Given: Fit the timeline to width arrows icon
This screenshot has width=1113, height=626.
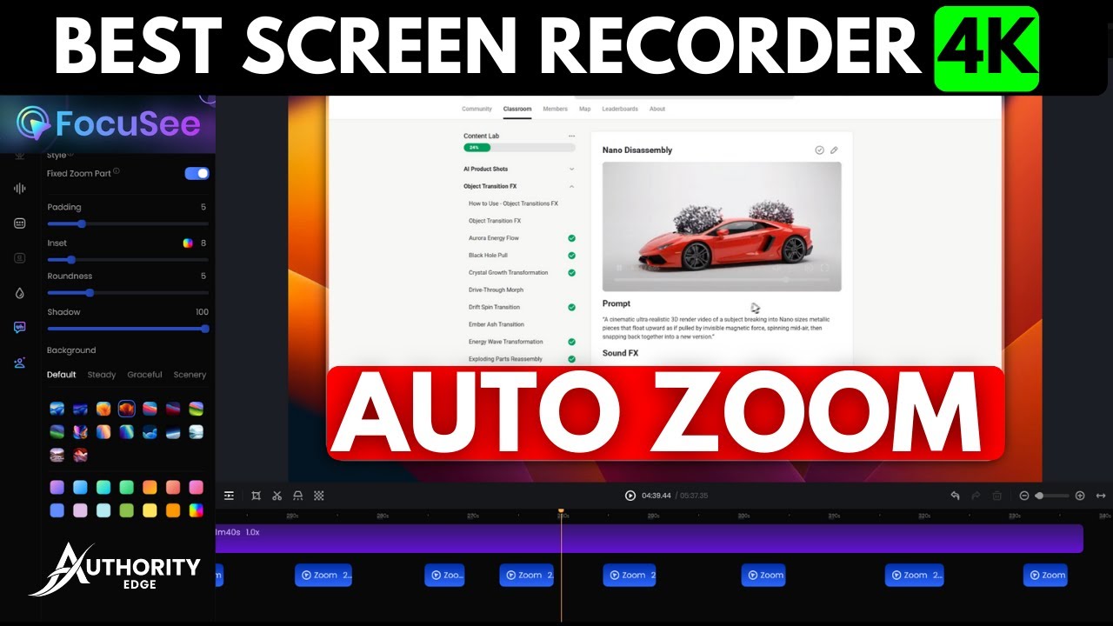Looking at the screenshot, I should tap(1101, 496).
